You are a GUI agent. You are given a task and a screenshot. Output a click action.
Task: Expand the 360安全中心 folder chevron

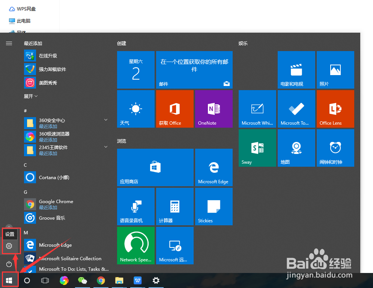tap(105, 119)
